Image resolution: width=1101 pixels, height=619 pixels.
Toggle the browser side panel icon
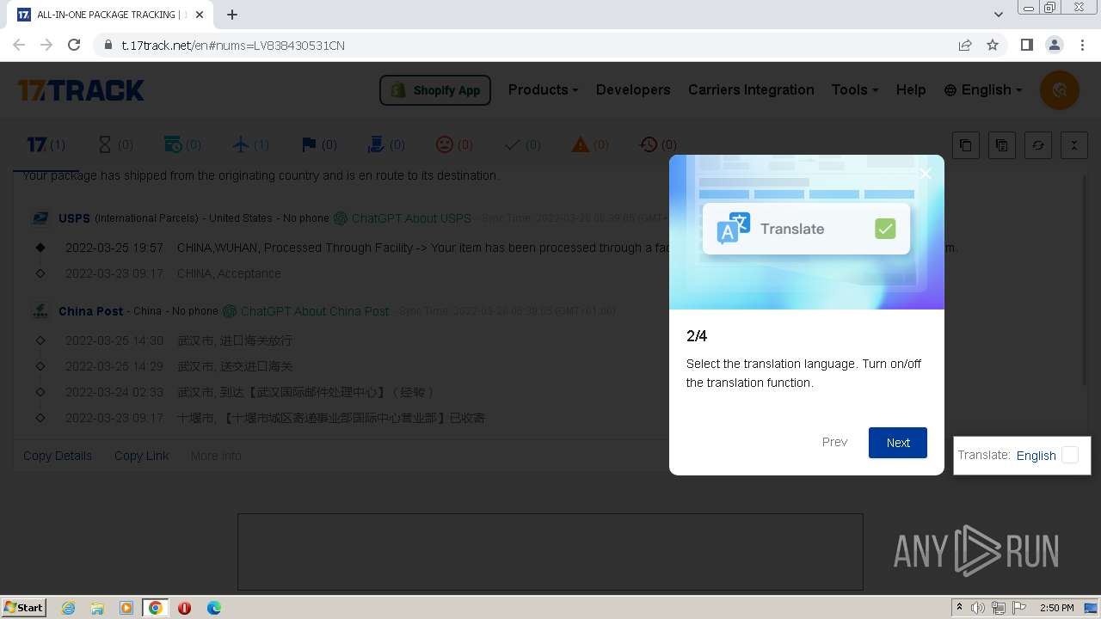(1026, 45)
